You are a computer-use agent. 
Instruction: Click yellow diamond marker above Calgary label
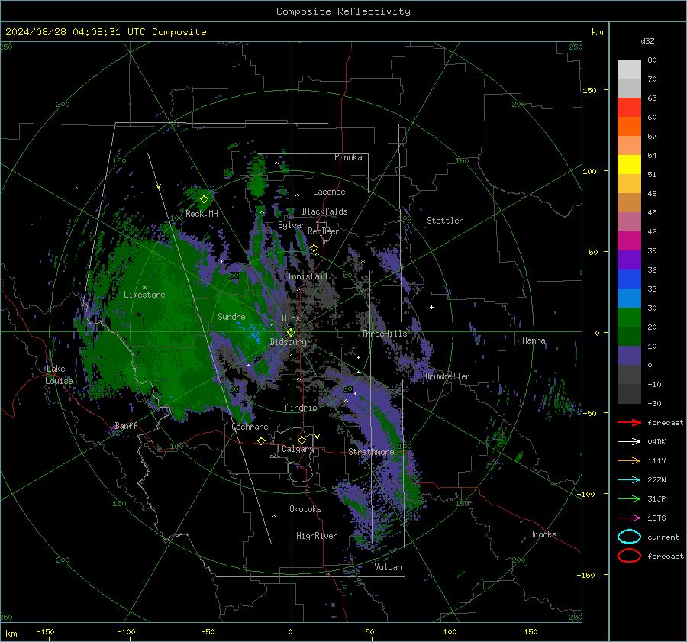(x=302, y=440)
